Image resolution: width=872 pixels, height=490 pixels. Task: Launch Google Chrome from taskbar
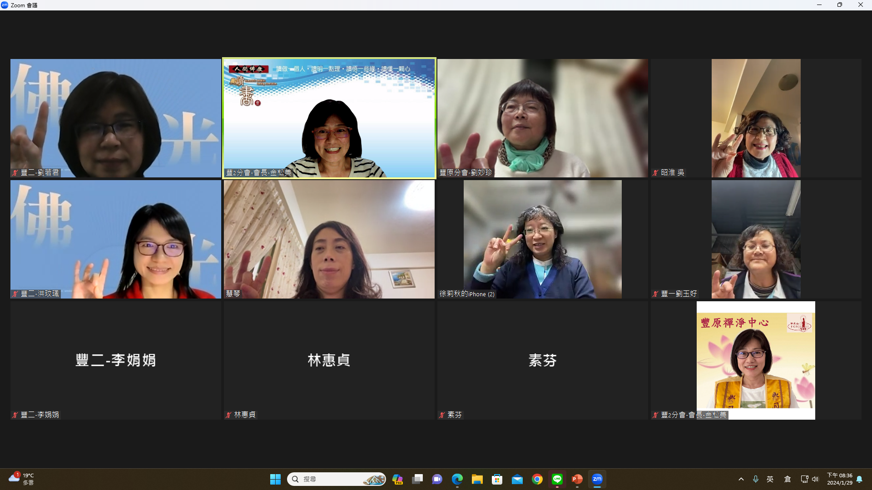pos(537,479)
